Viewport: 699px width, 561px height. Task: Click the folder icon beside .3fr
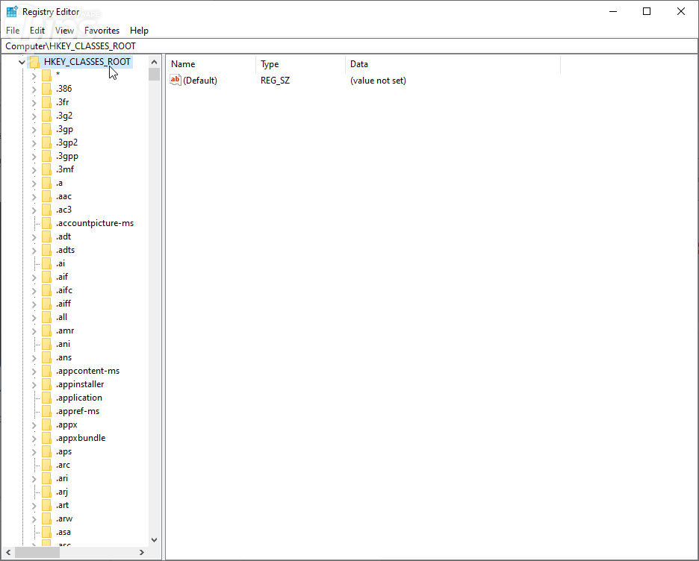46,102
